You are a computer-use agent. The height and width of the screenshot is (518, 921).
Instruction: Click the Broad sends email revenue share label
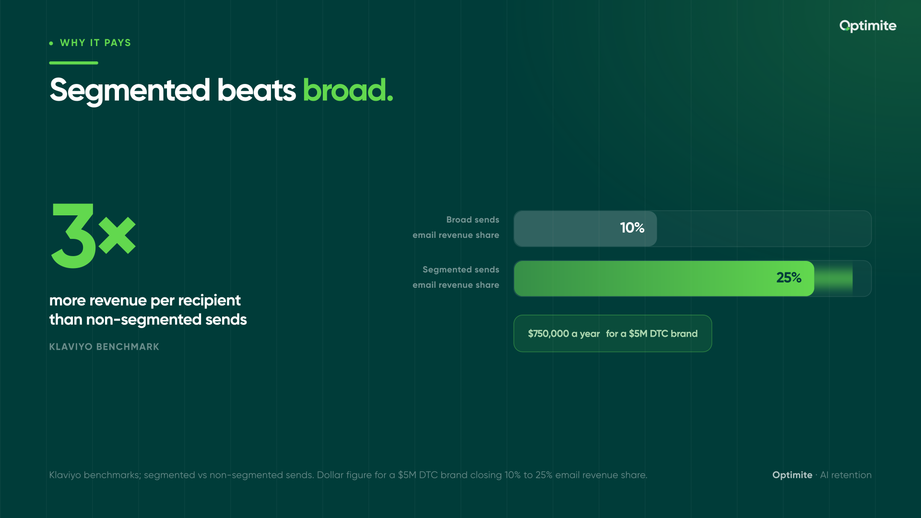[x=456, y=227]
